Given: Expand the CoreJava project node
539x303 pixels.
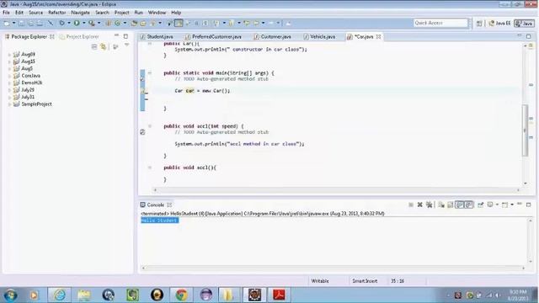Looking at the screenshot, I should pos(9,76).
